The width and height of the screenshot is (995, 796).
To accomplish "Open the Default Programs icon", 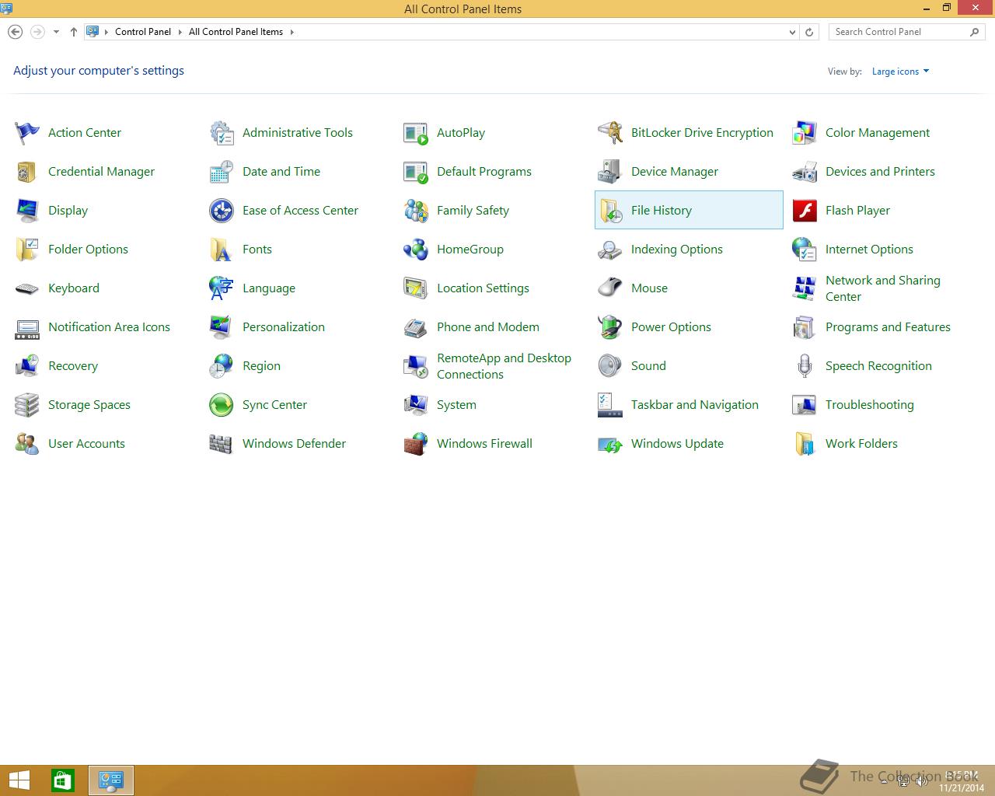I will (x=416, y=172).
